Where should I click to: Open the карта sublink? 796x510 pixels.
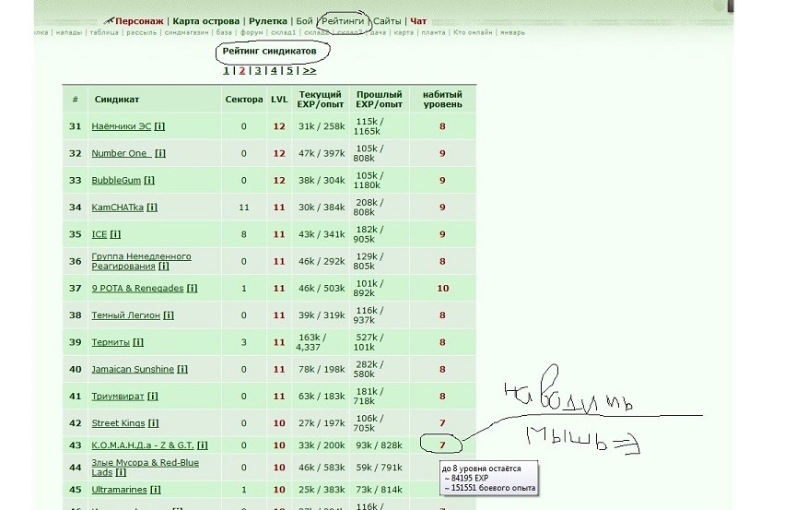pos(404,32)
